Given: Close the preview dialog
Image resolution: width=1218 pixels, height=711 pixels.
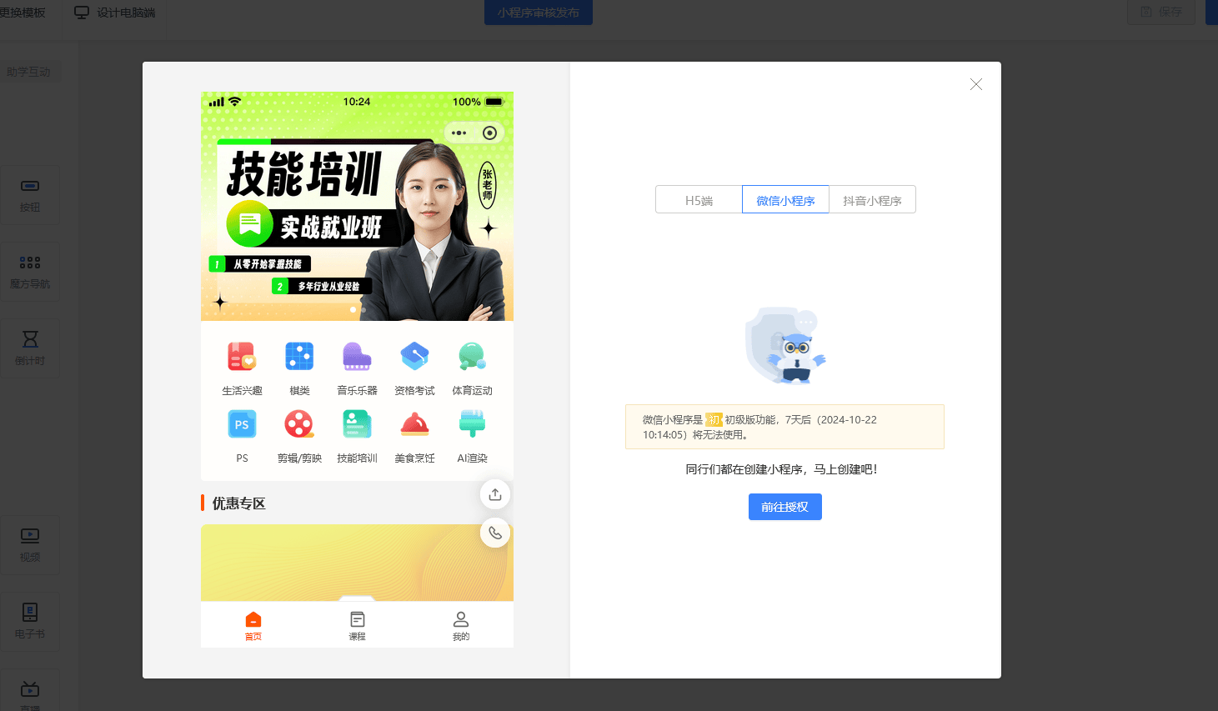Looking at the screenshot, I should (x=976, y=84).
